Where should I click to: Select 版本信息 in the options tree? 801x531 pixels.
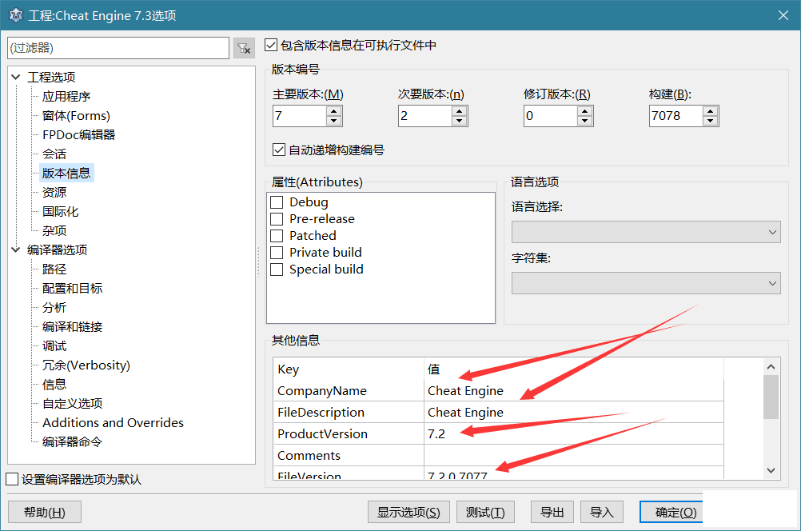point(66,174)
